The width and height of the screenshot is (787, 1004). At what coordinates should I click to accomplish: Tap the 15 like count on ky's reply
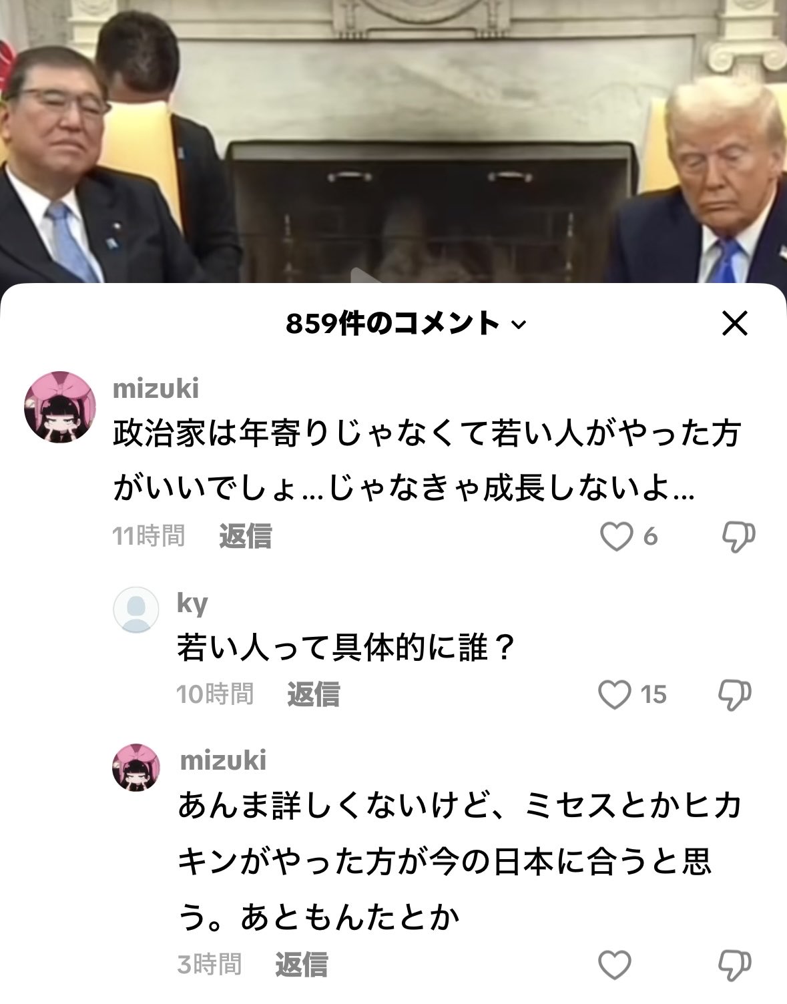tap(653, 695)
